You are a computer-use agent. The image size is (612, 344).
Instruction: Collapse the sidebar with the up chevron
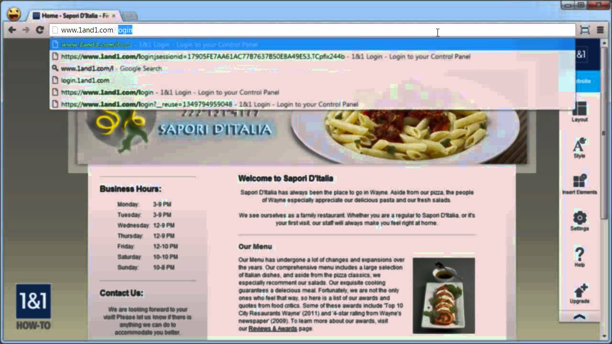click(579, 317)
